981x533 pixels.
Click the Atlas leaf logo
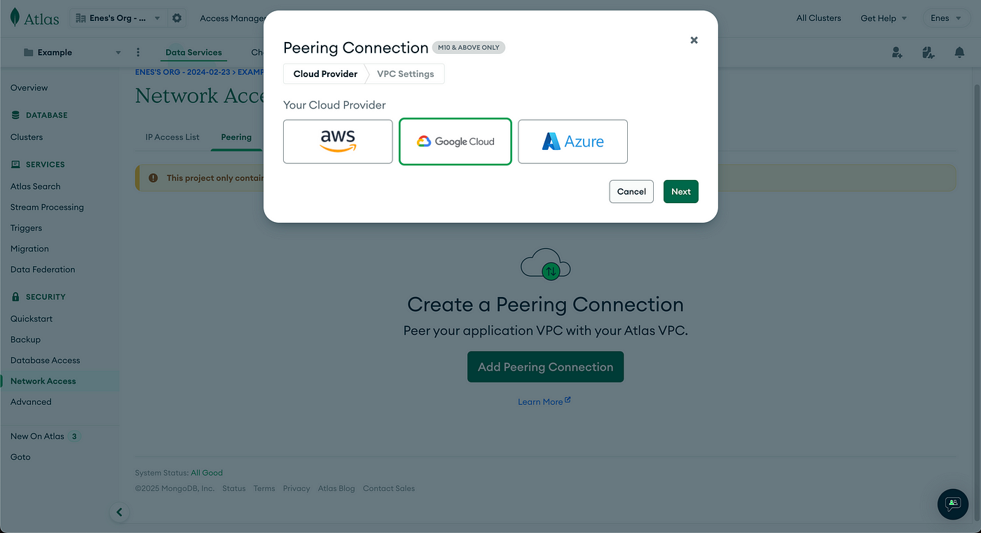point(15,18)
